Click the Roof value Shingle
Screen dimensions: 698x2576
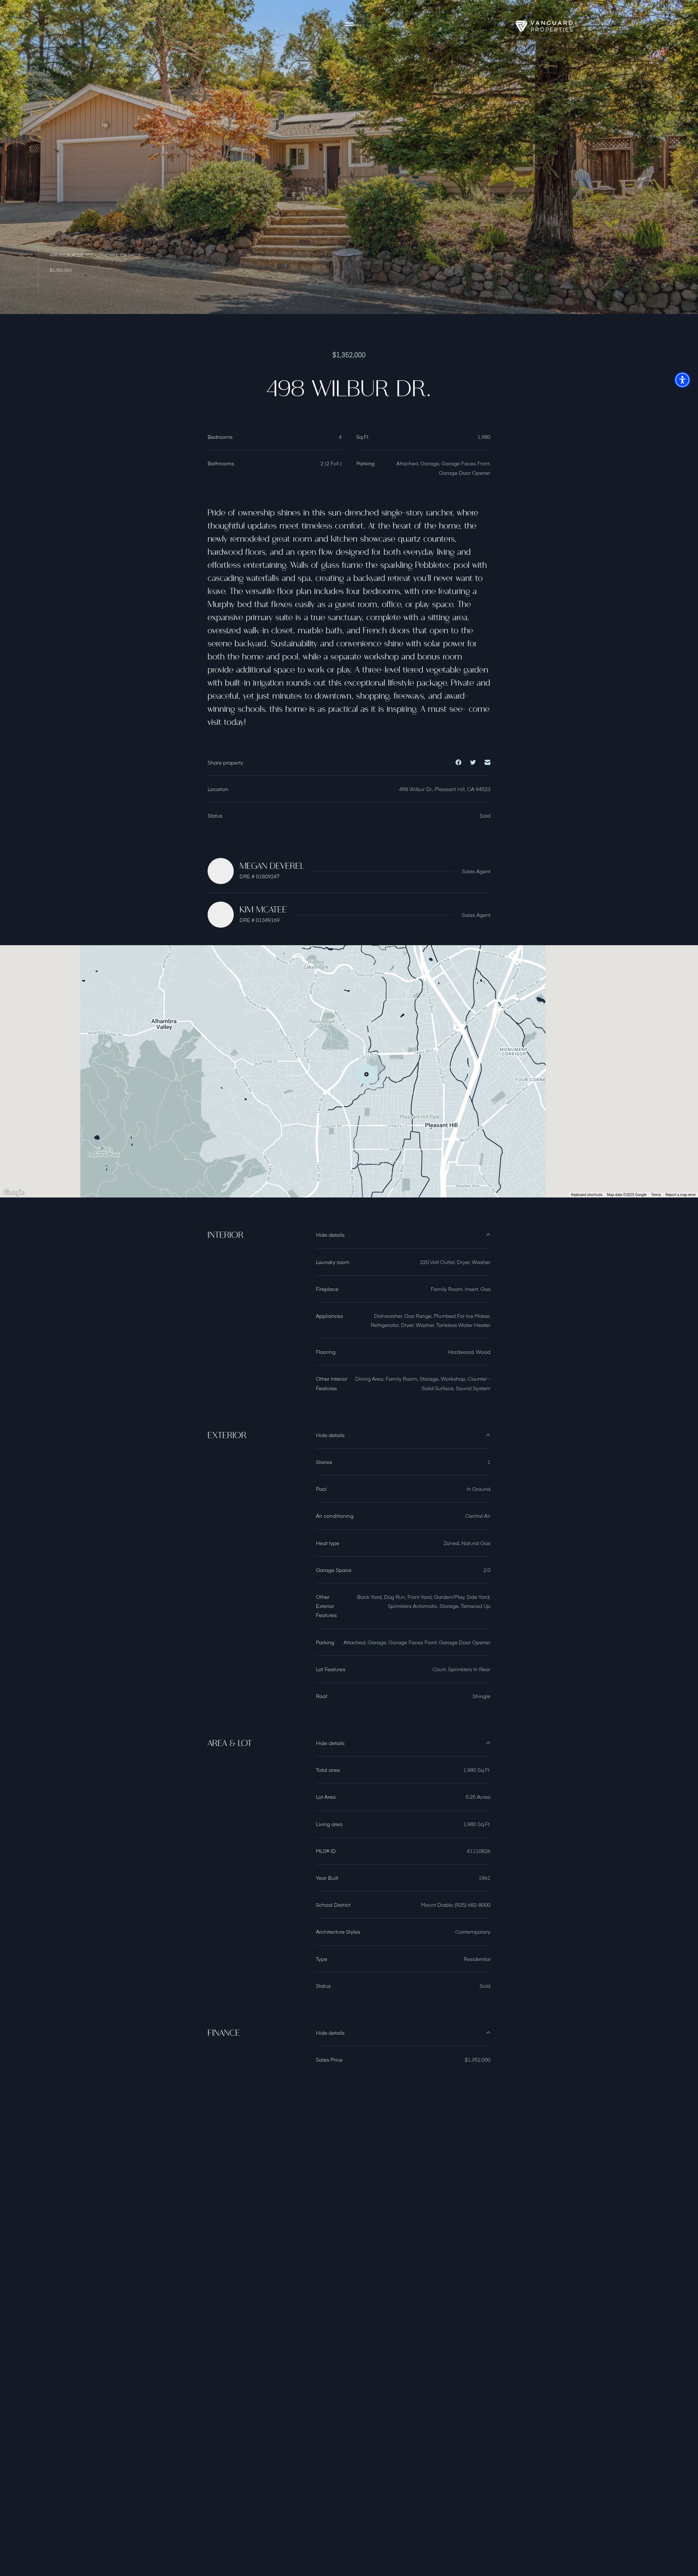(x=481, y=1696)
